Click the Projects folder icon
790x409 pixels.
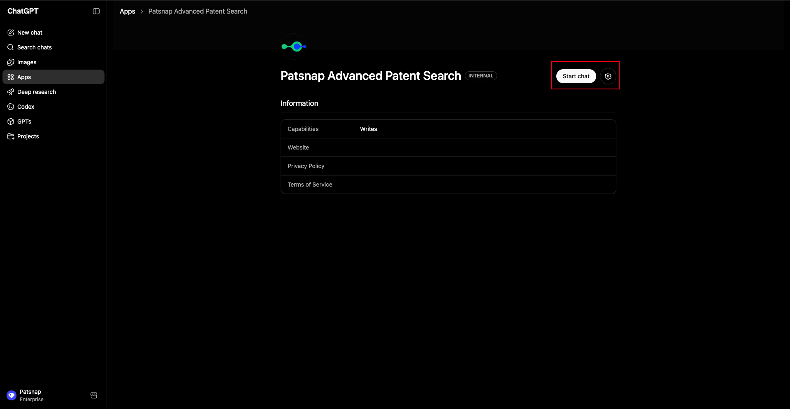click(x=11, y=136)
